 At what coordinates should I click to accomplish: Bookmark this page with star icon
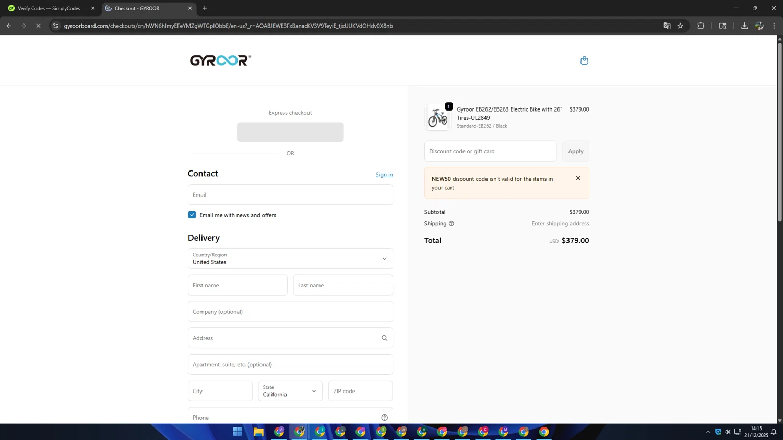680,26
